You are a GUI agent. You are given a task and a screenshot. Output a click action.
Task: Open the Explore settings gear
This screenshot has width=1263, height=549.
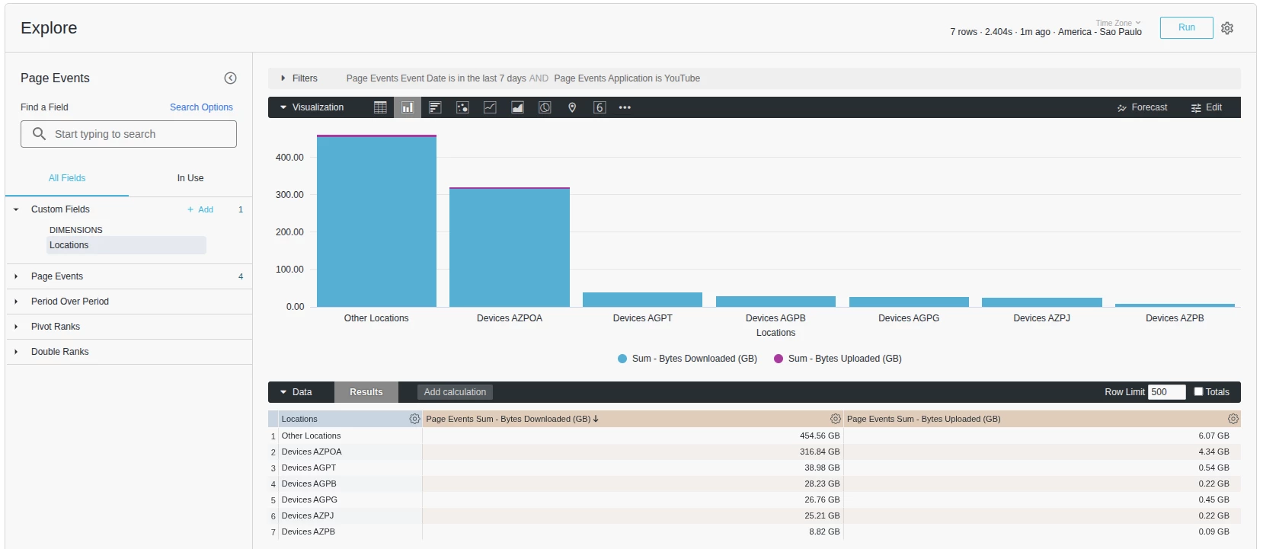[x=1227, y=28]
